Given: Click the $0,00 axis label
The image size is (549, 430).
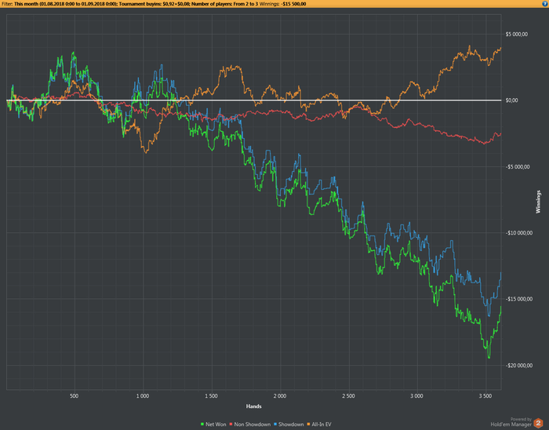Looking at the screenshot, I should [x=511, y=100].
